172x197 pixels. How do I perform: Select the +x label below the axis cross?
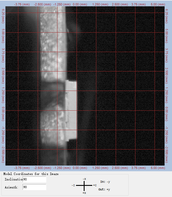click(x=84, y=193)
